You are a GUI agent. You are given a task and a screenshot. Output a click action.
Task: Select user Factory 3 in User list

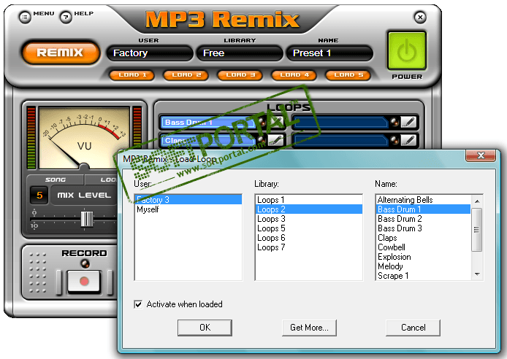click(x=188, y=200)
